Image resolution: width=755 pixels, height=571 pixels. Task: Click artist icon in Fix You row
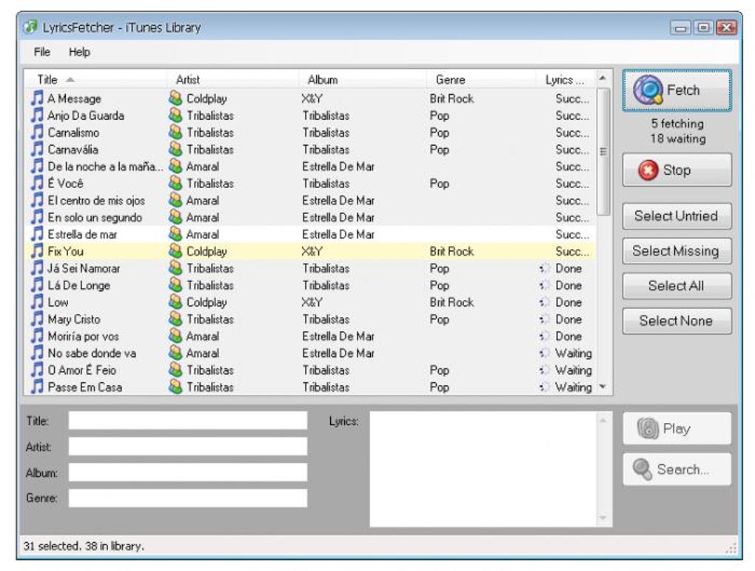tap(175, 251)
